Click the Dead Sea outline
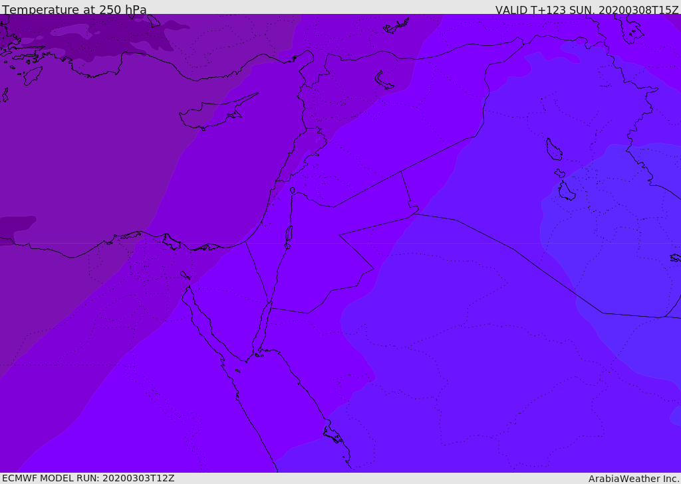 pyautogui.click(x=289, y=234)
